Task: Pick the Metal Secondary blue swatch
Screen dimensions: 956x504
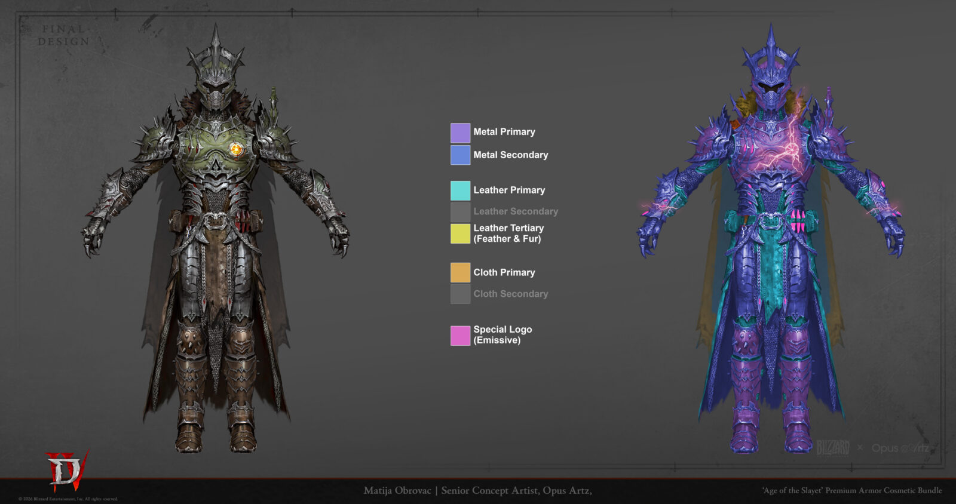Action: point(460,155)
